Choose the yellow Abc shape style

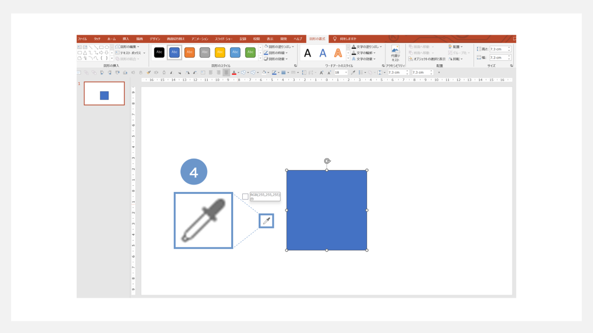tap(220, 52)
